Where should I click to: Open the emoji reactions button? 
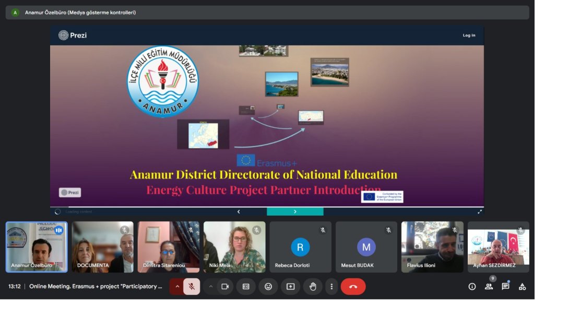(x=268, y=287)
